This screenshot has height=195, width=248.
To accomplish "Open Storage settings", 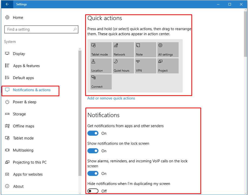I will (19, 114).
